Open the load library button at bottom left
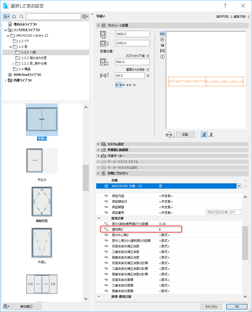The height and width of the screenshot is (312, 252). click(x=6, y=306)
